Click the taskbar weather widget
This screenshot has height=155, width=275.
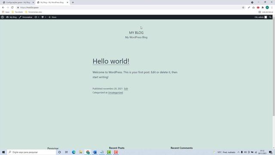pos(224,152)
